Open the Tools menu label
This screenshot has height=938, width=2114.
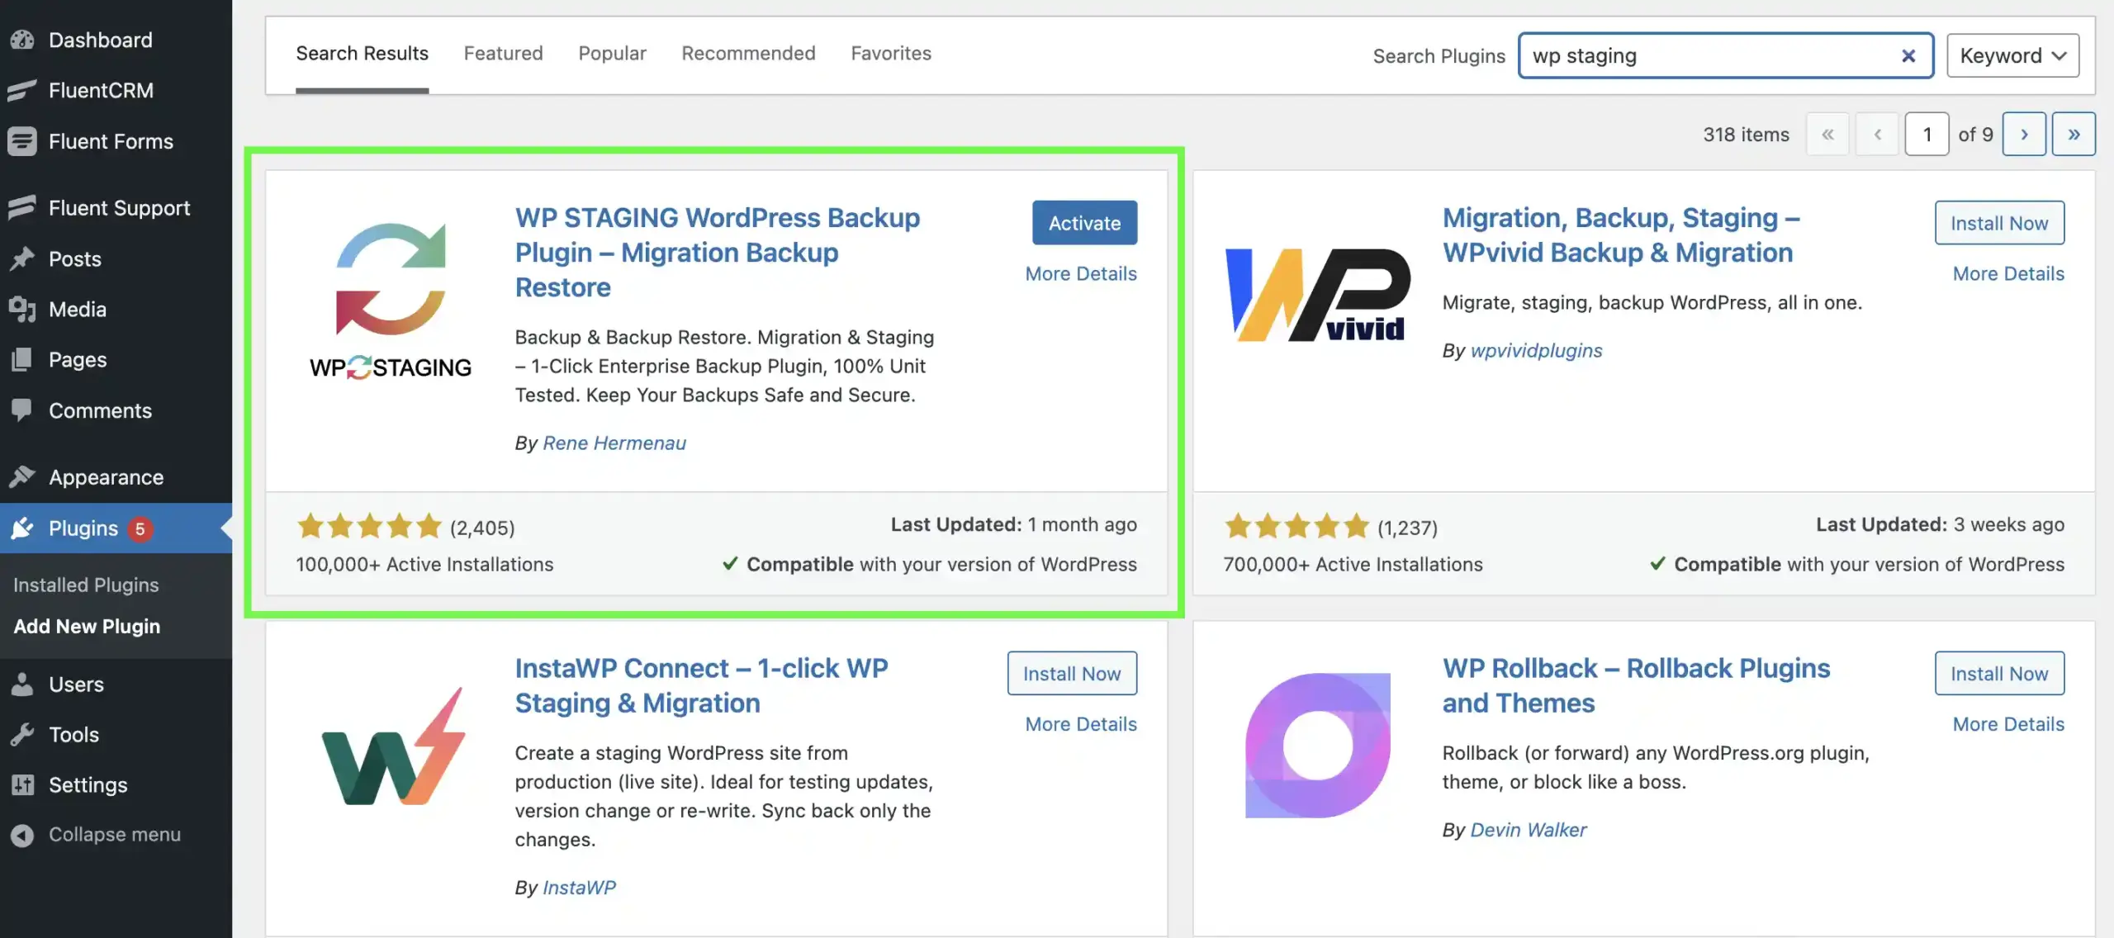pos(73,734)
